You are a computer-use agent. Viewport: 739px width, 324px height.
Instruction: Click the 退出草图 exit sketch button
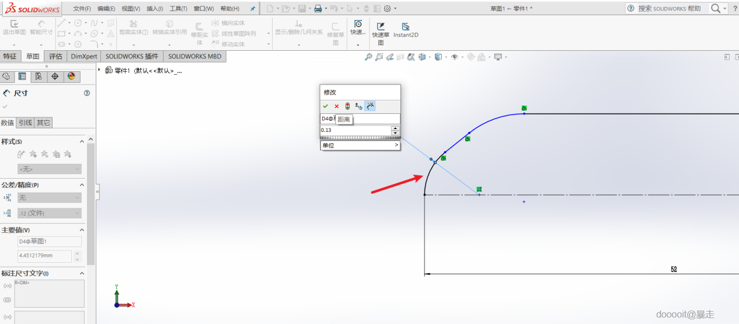(x=14, y=27)
